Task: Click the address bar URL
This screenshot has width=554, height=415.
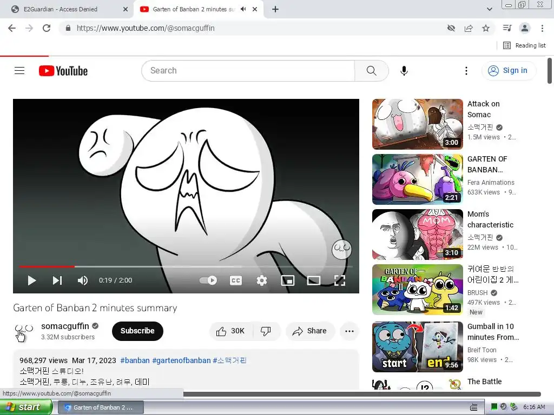Action: [145, 28]
